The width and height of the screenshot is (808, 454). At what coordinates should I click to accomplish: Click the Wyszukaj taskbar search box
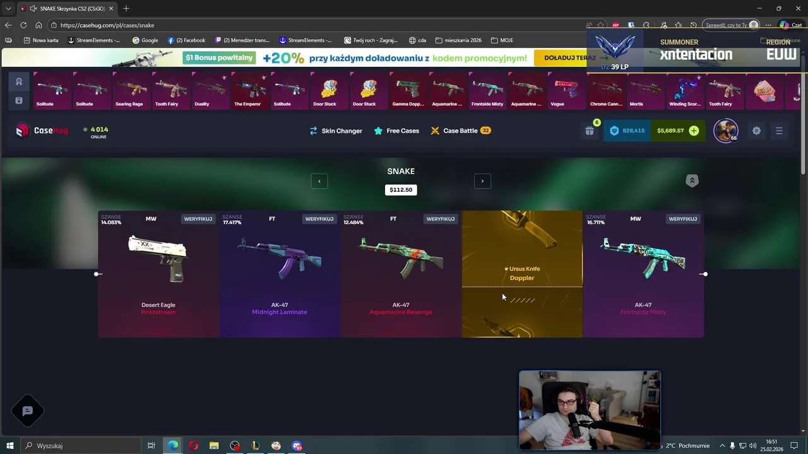click(81, 446)
